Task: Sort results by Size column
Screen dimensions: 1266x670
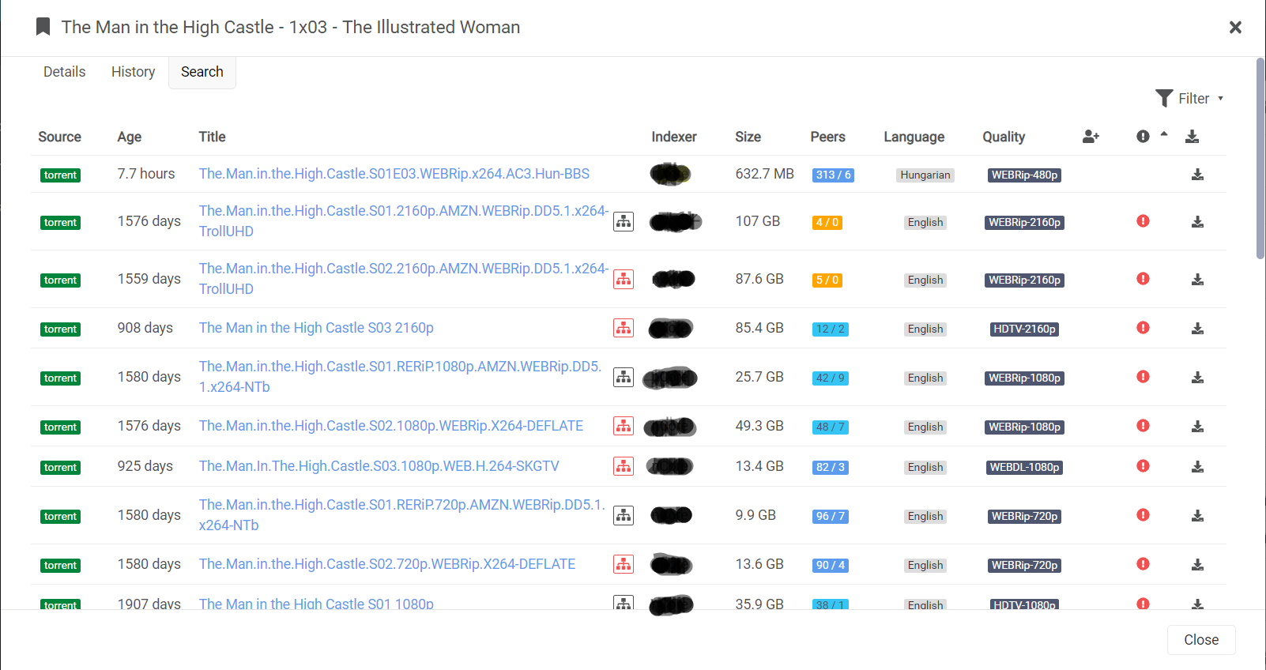Action: 748,137
